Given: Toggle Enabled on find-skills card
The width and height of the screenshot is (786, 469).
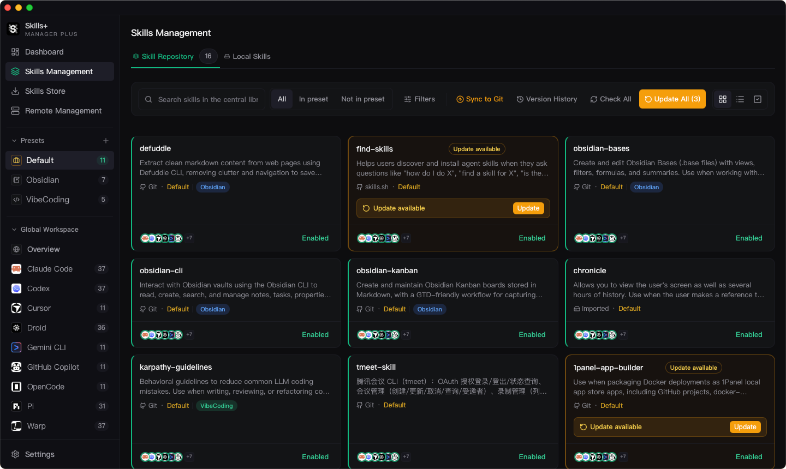Looking at the screenshot, I should (x=532, y=238).
